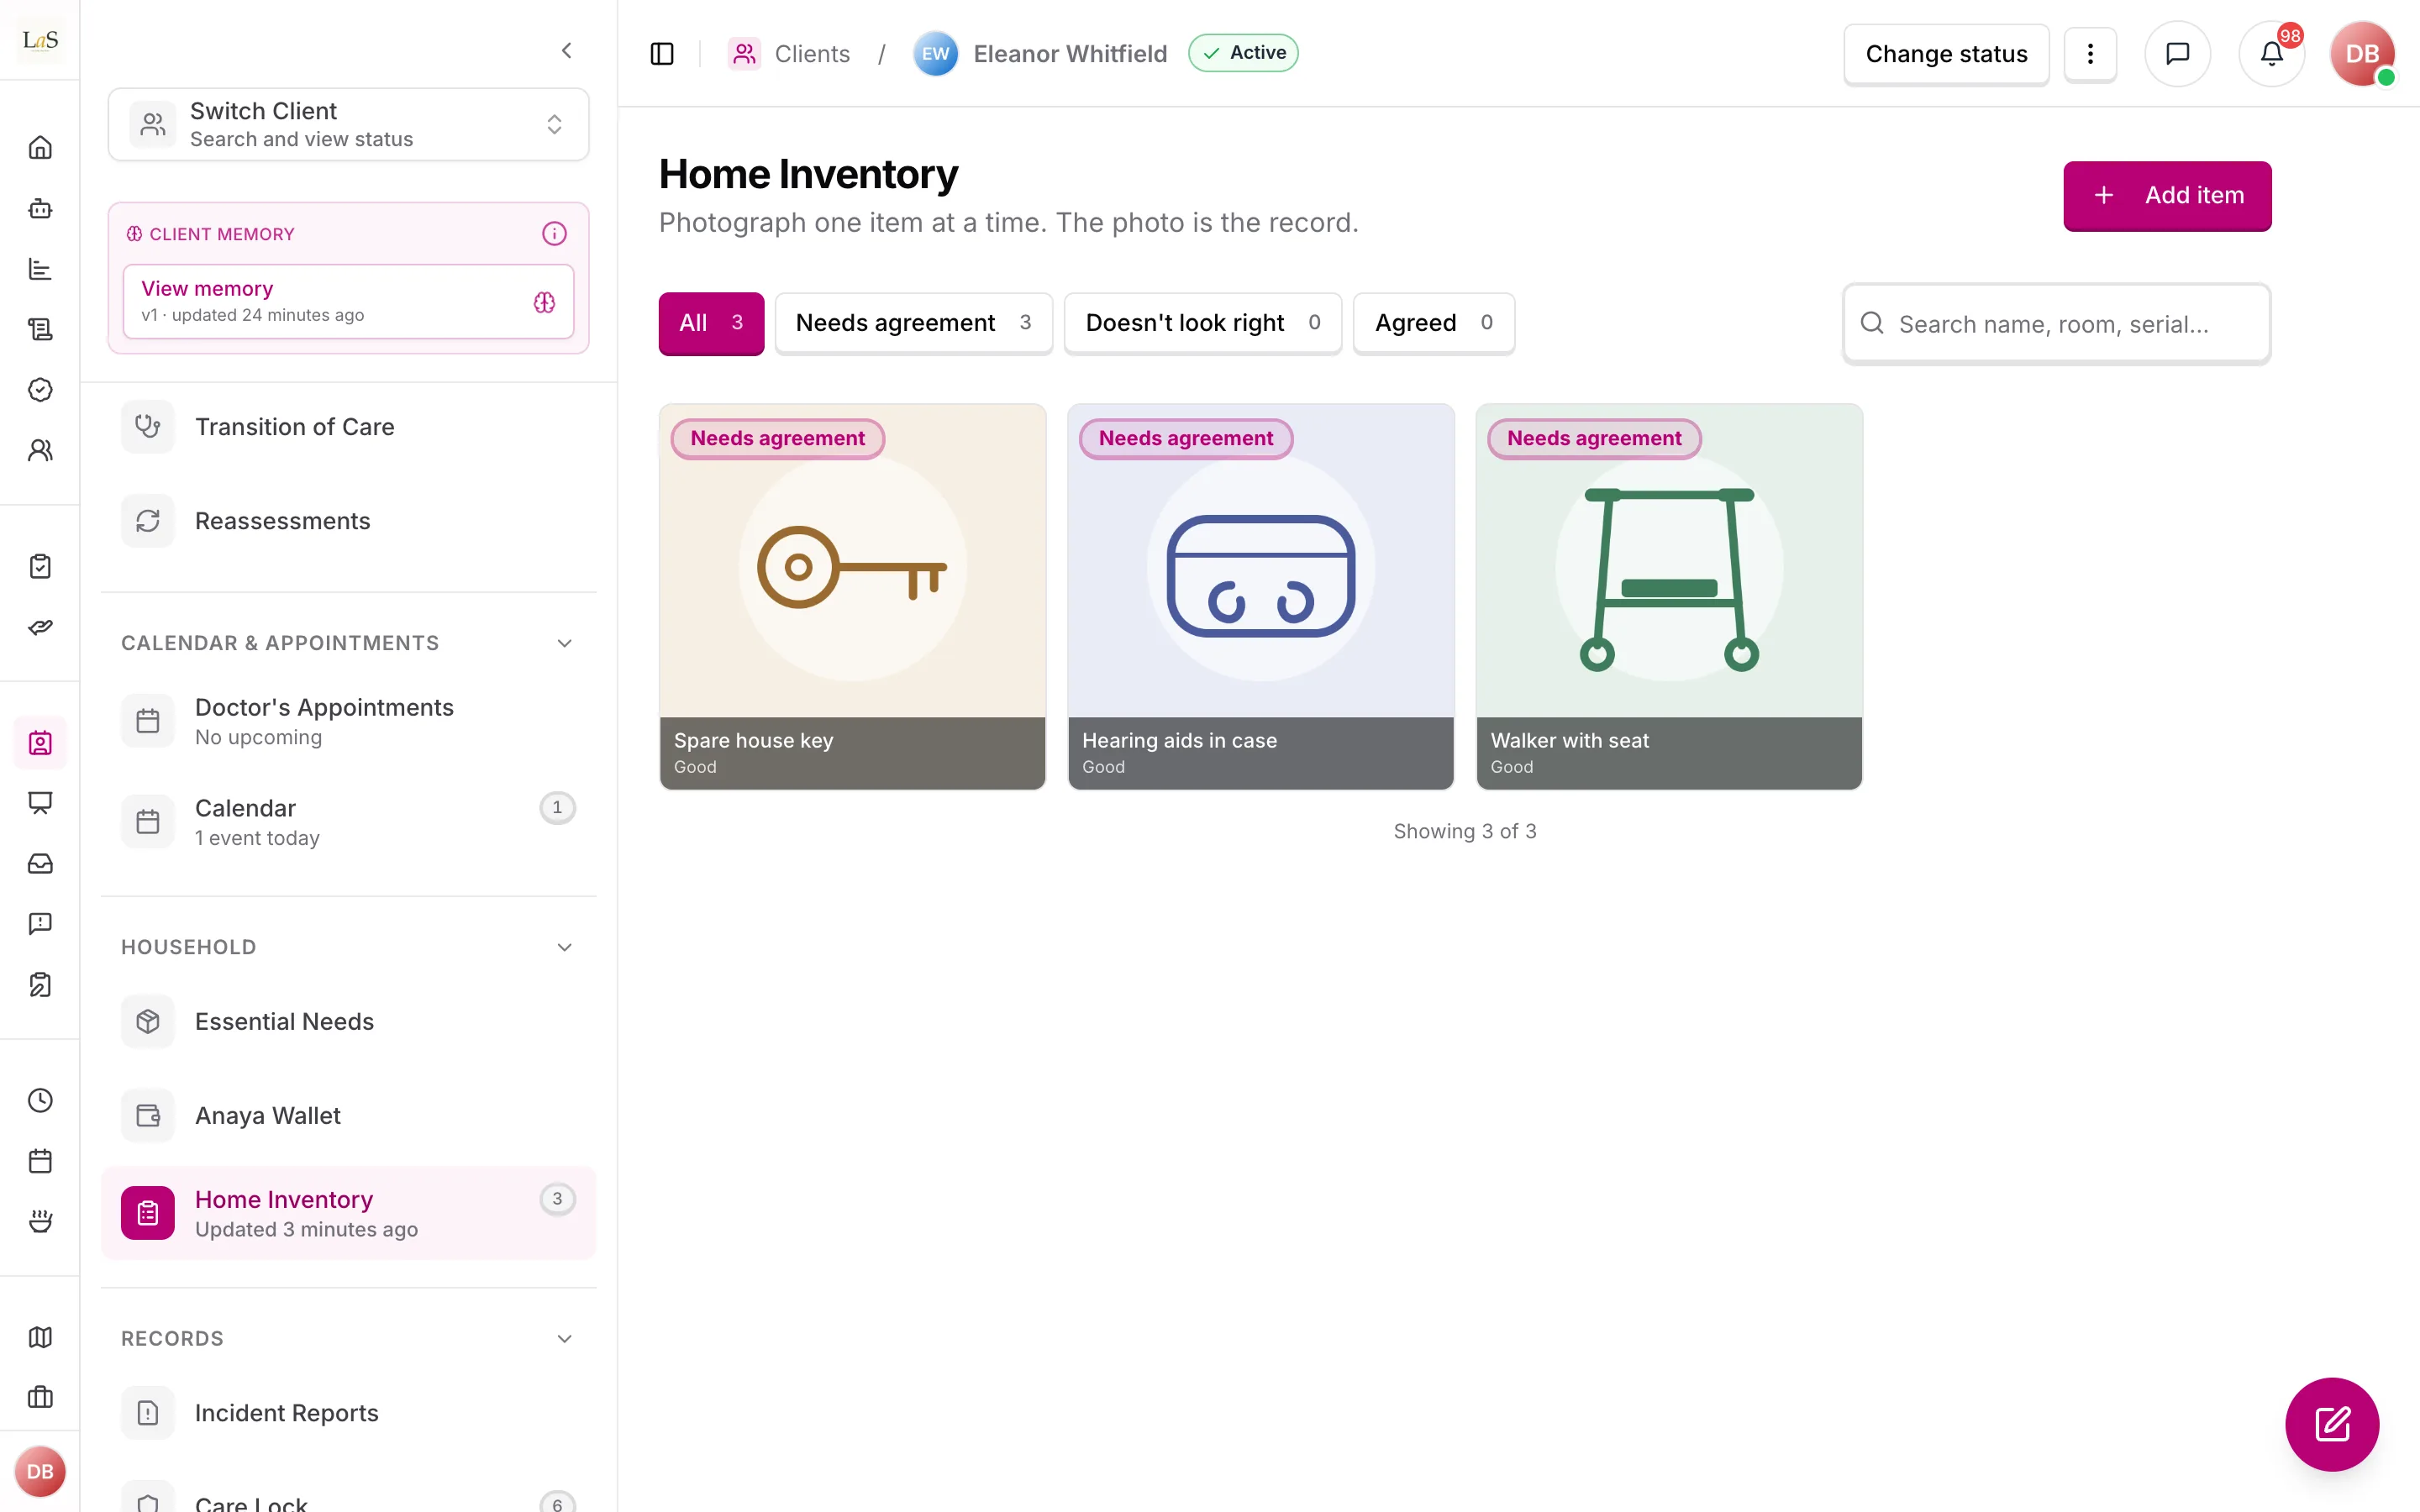This screenshot has width=2420, height=1512.
Task: Open the clock history icon in left rail
Action: coord(40,1100)
